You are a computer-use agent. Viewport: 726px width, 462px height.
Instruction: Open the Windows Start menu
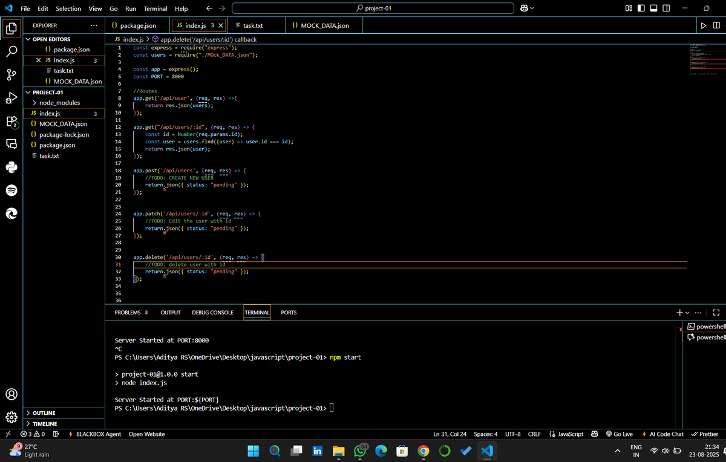coord(253,451)
